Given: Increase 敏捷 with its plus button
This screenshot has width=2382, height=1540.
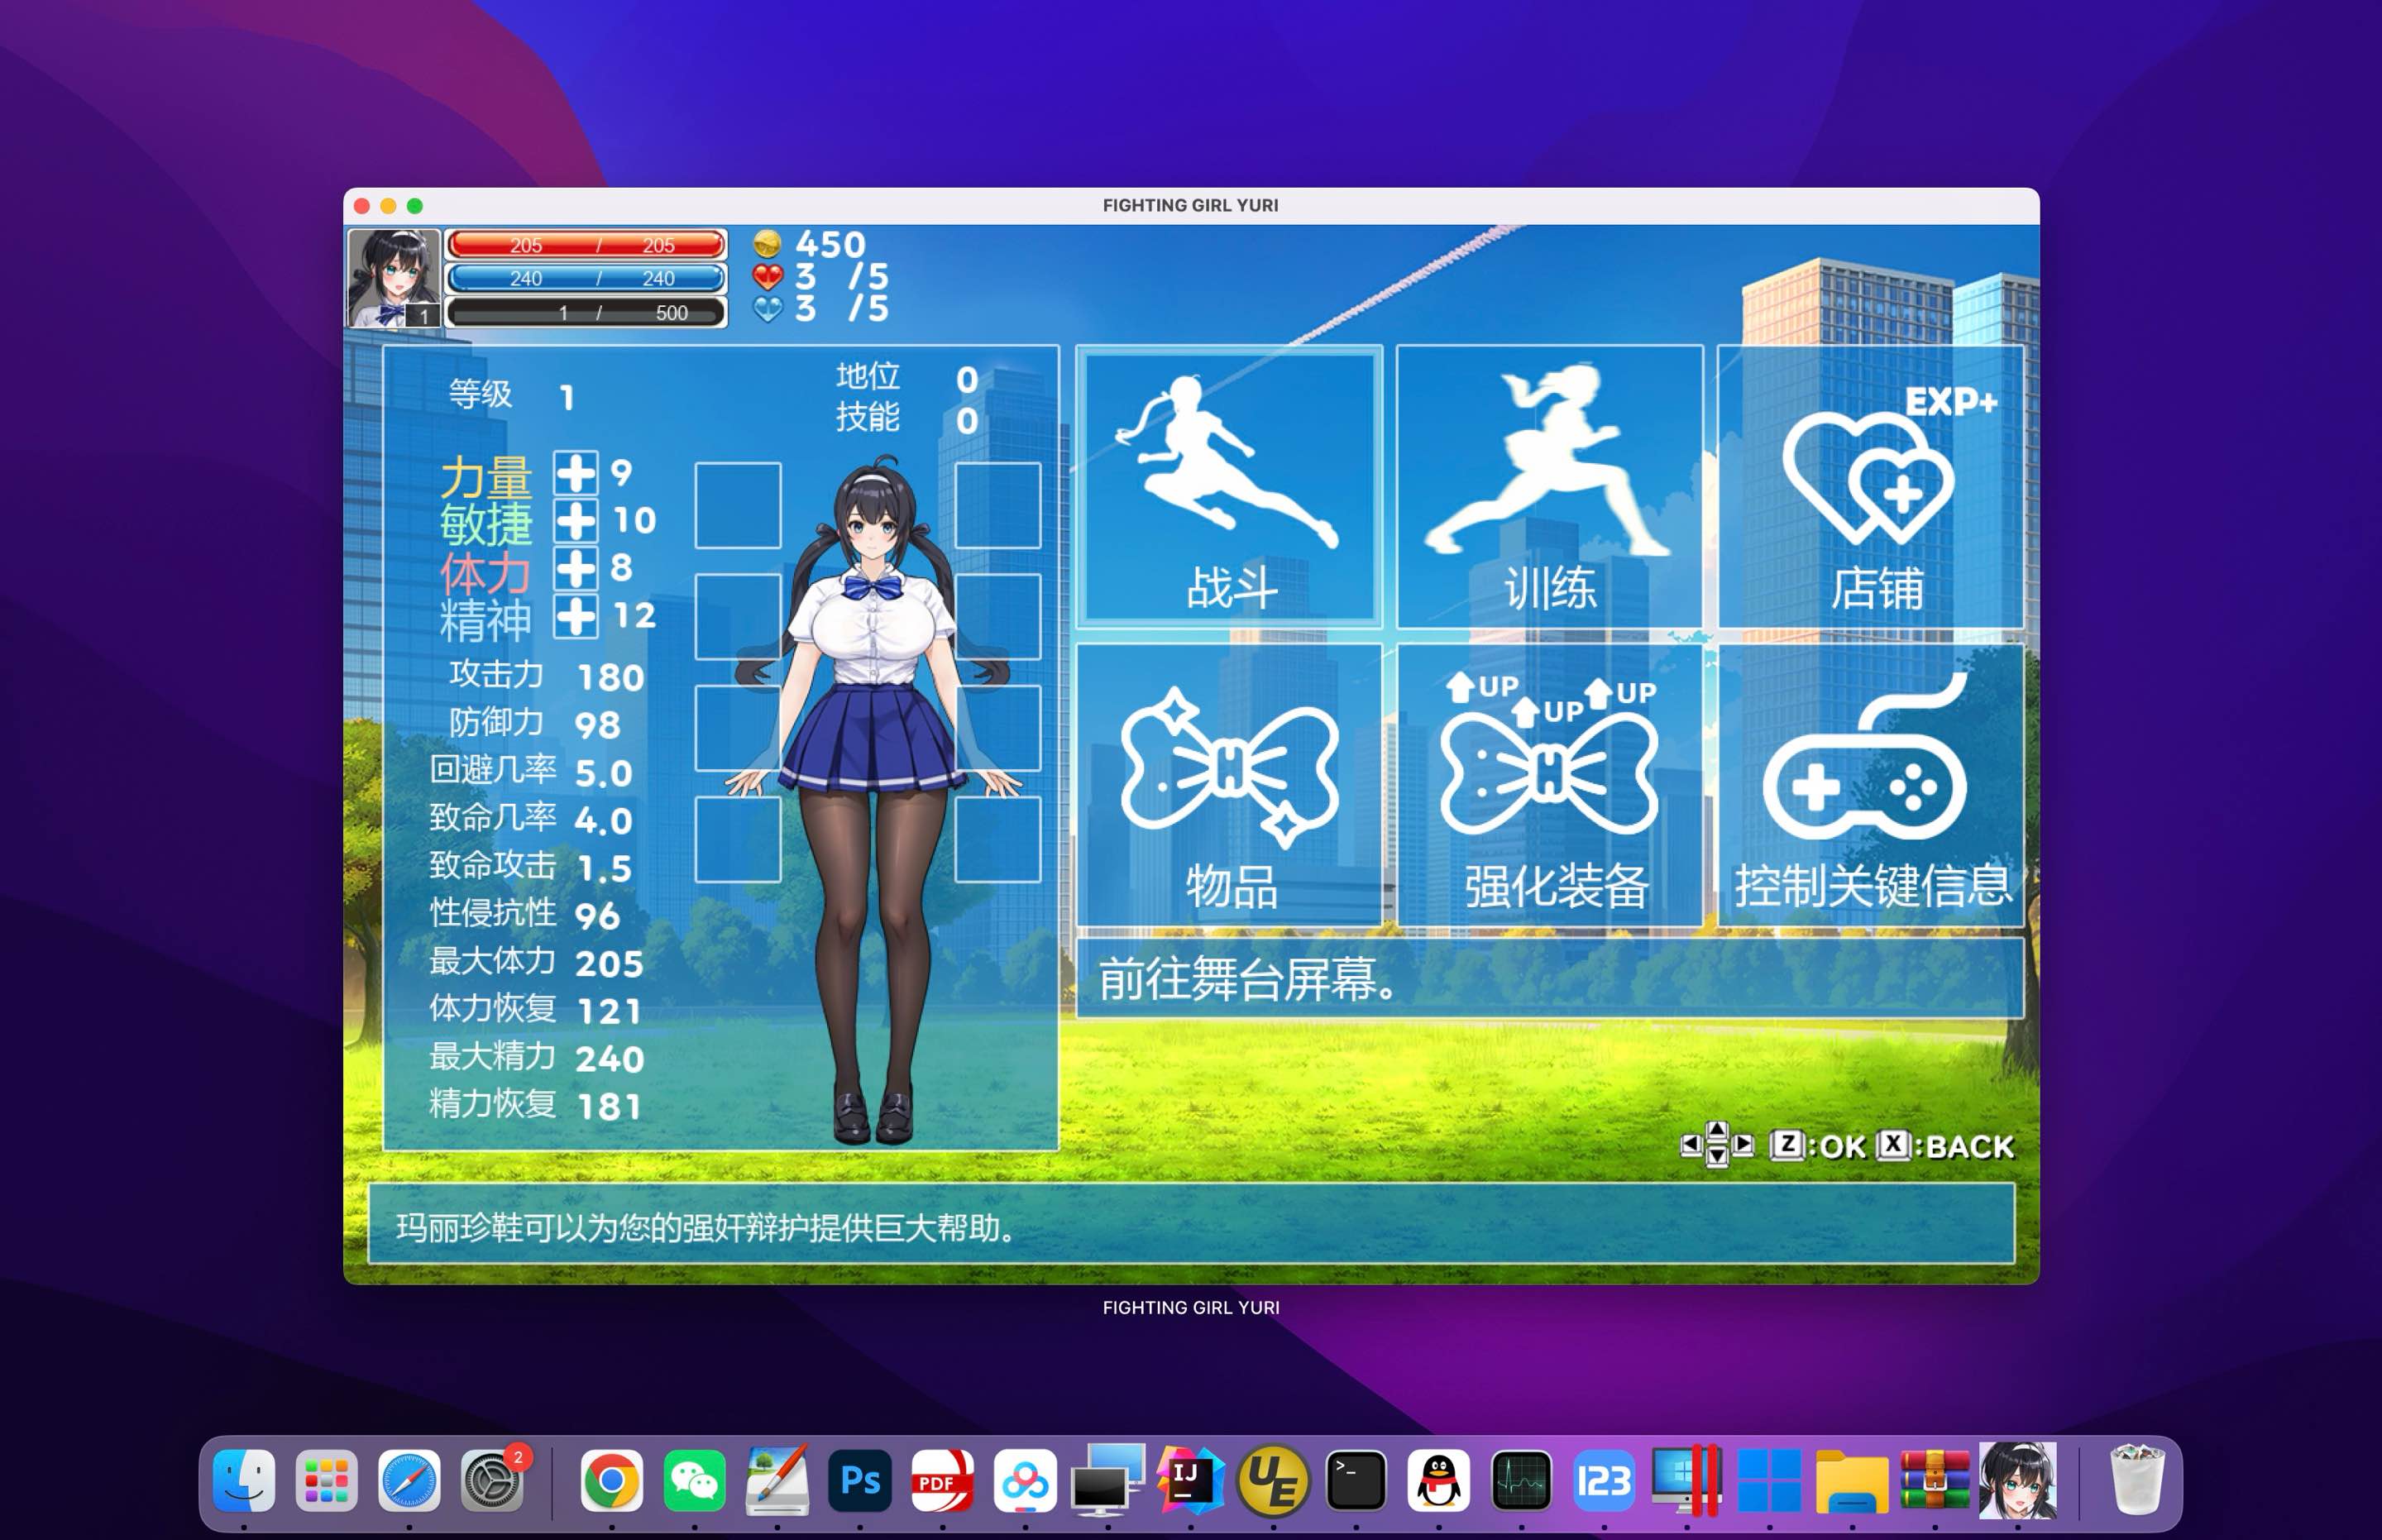Looking at the screenshot, I should [576, 521].
